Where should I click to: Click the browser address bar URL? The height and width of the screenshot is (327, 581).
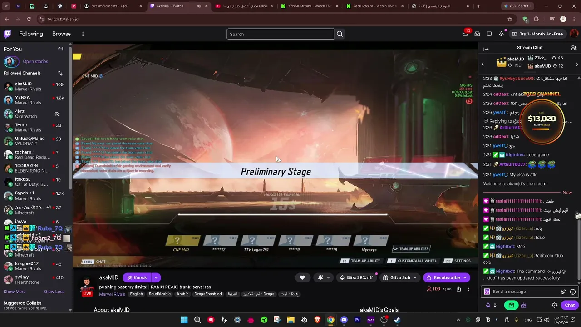(63, 19)
